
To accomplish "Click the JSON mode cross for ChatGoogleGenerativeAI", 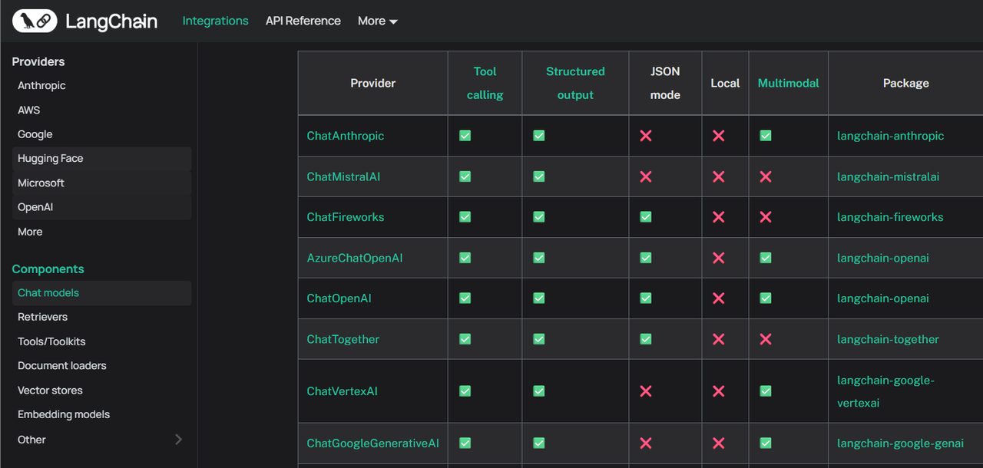I will [646, 443].
